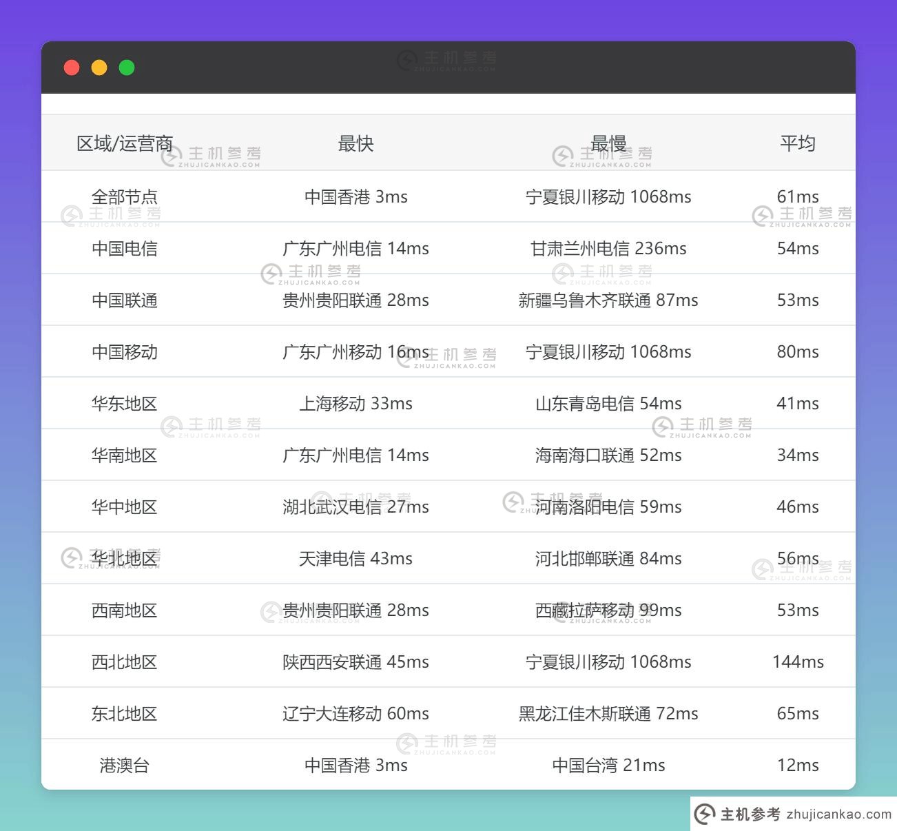Click 陕西西安联通 45ms cell

pos(355,662)
